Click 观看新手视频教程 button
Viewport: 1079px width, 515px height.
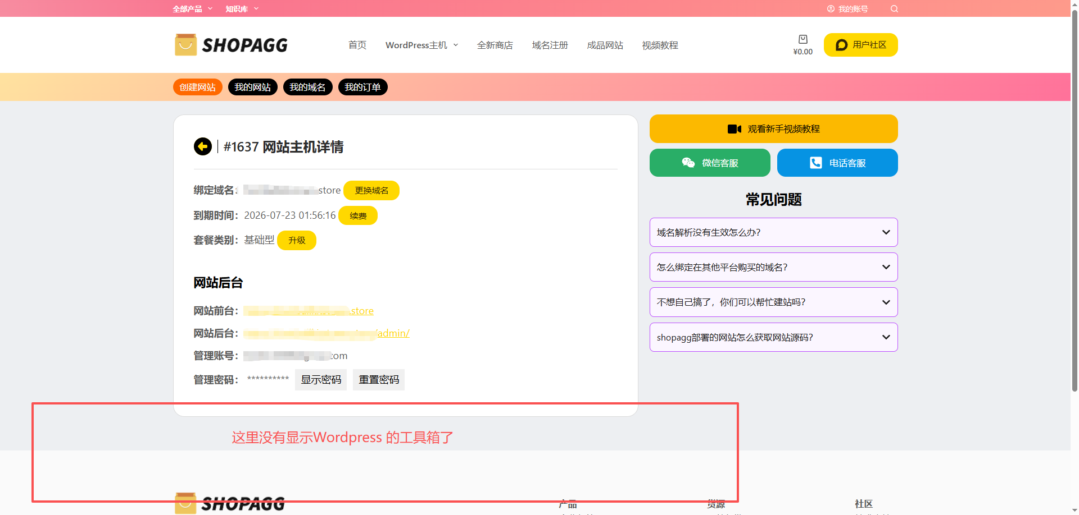pyautogui.click(x=774, y=129)
